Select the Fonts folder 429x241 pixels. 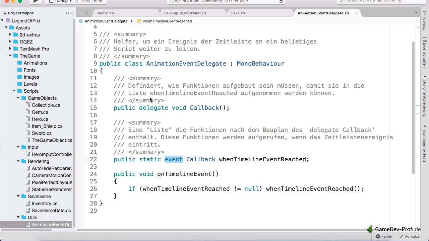[x=29, y=70]
